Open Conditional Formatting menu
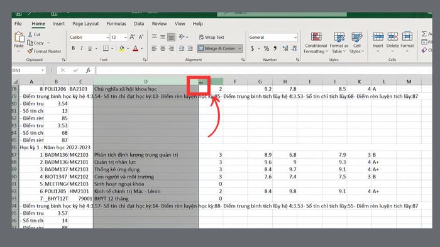The width and height of the screenshot is (440, 247). [316, 43]
